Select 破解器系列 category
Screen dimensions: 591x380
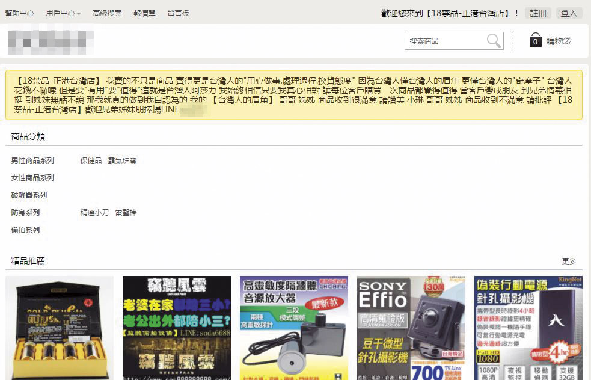point(29,195)
